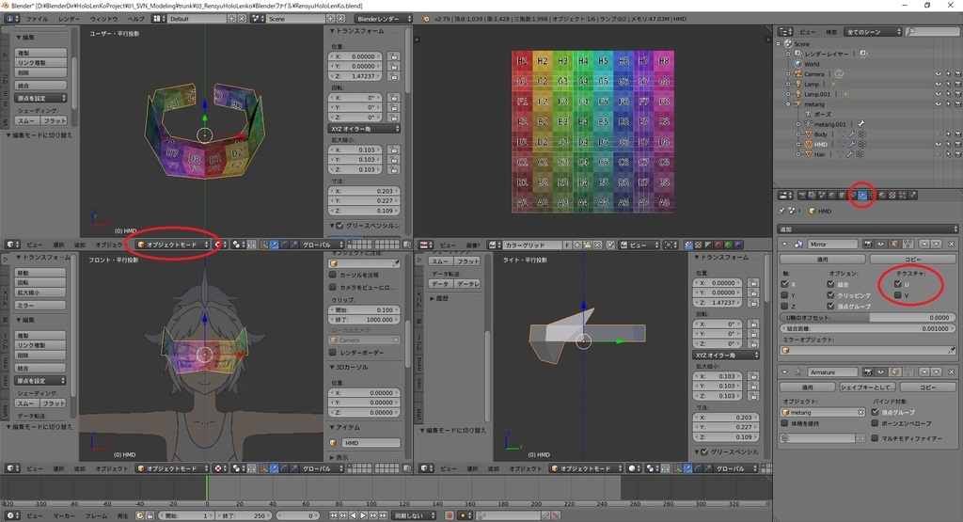Screen dimensions: 963x522
Task: Click the outliner editor type icon
Action: point(785,32)
